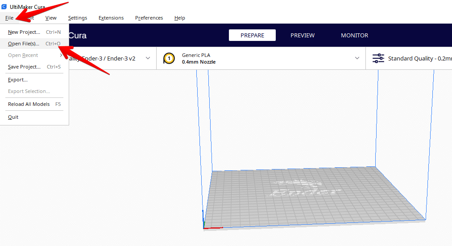The height and width of the screenshot is (246, 452).
Task: Click the Ender build plate grid
Action: pos(314,197)
